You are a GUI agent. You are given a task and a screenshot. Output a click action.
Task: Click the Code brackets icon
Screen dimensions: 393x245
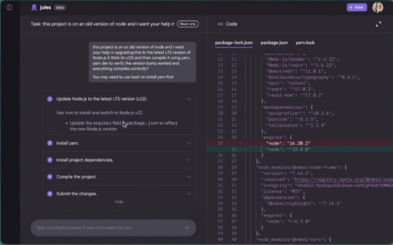[x=220, y=24]
